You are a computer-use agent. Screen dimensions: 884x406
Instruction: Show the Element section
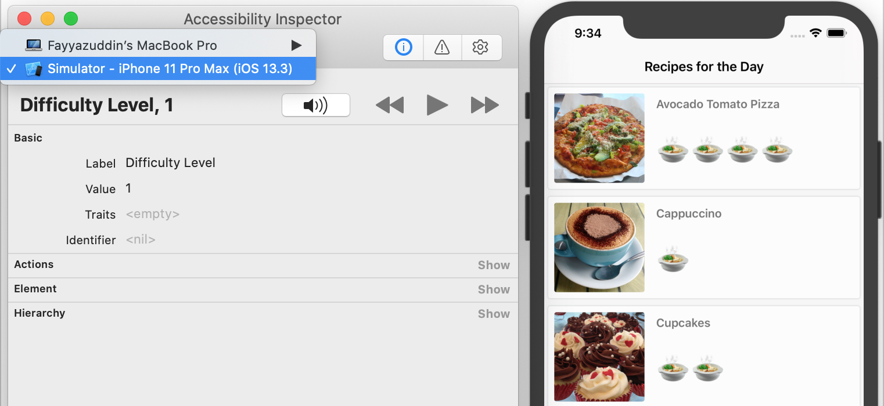494,289
